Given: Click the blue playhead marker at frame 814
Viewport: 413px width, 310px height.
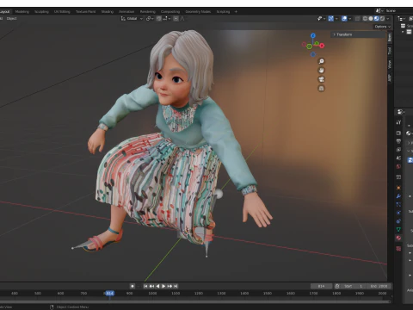Looking at the screenshot, I should (x=109, y=293).
